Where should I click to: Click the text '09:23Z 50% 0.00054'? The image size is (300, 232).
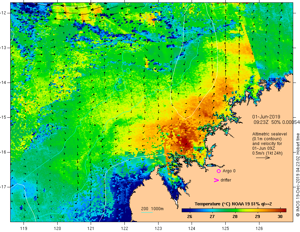point(276,122)
